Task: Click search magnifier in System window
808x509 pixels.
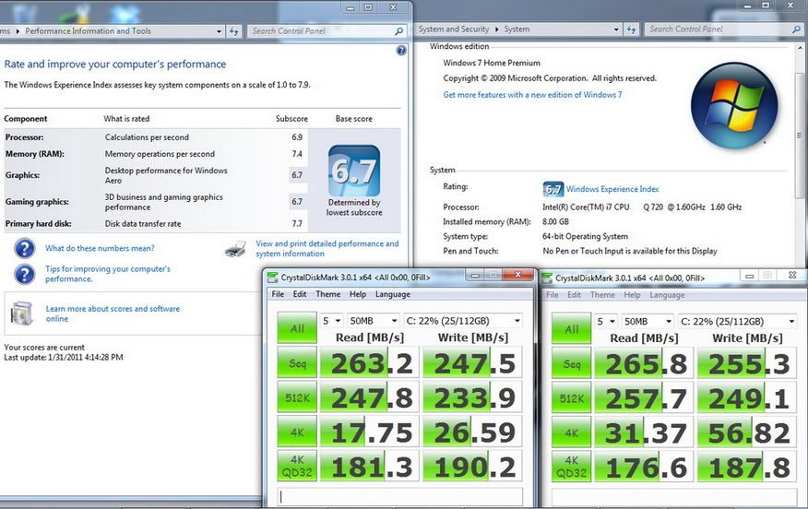Action: [796, 30]
